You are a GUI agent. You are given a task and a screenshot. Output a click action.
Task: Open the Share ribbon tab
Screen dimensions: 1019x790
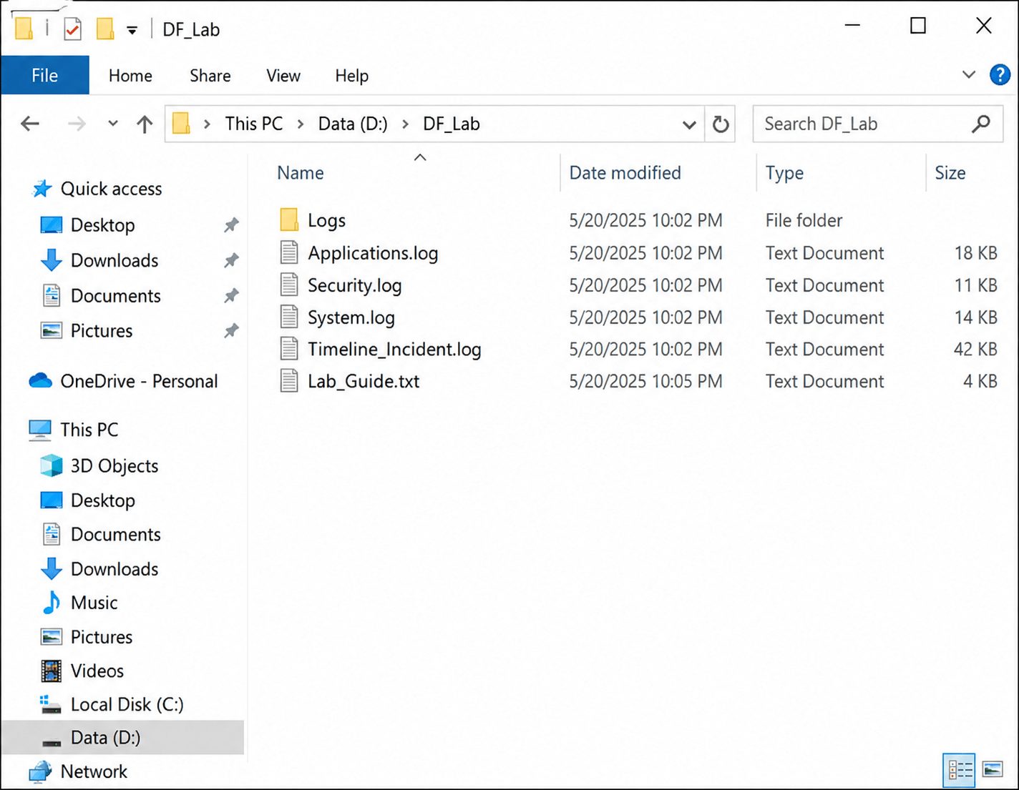coord(210,76)
